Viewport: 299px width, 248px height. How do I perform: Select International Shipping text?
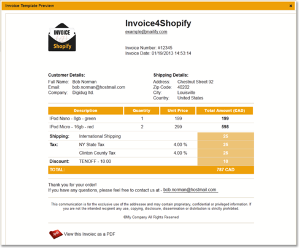point(100,136)
